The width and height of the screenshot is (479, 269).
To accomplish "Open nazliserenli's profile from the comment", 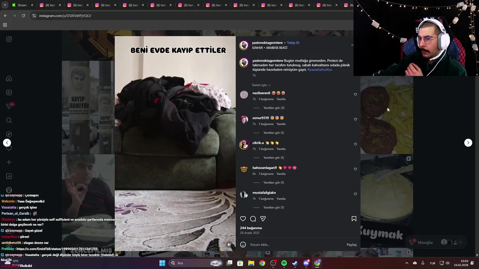I will (261, 93).
